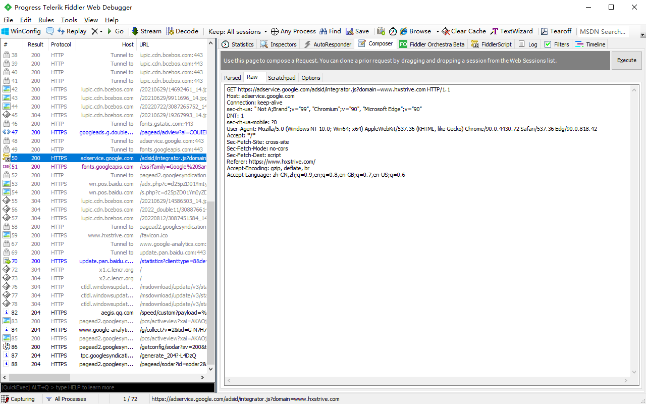
Task: Click the script icon of session 86
Action: 7,347
